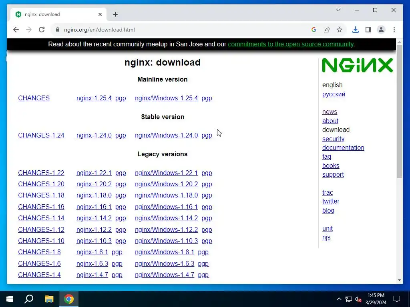Open CHANGES-1.22 link
The image size is (410, 307).
(41, 173)
